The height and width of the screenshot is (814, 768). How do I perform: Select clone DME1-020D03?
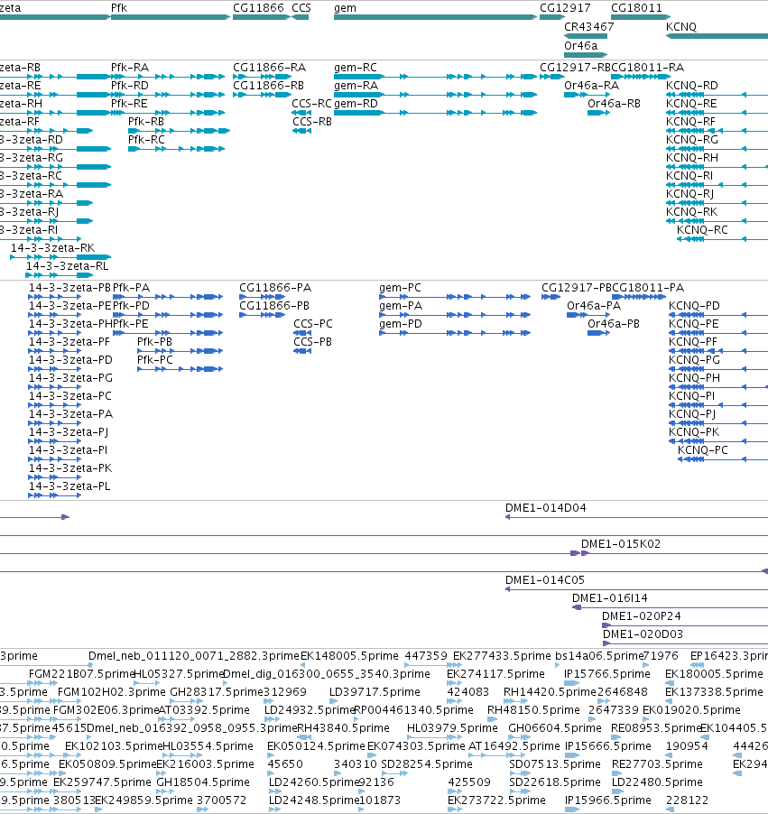(643, 634)
